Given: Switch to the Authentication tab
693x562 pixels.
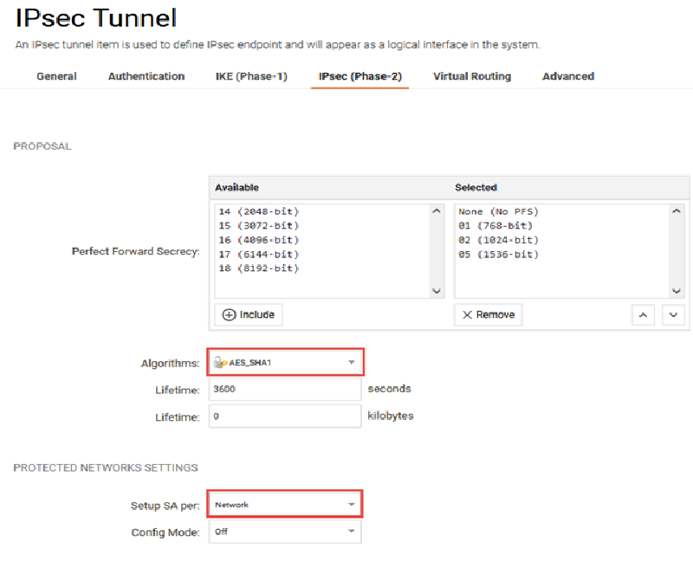Looking at the screenshot, I should click(146, 76).
